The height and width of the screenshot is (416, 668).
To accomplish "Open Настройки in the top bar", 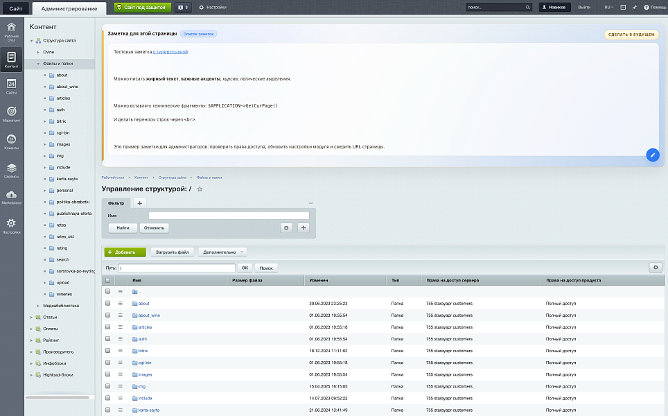I will coord(213,7).
